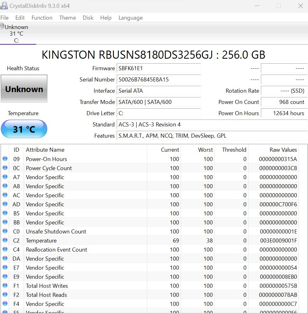This screenshot has width=308, height=314.
Task: Click the CrystalDiskInfo app icon in title bar
Action: click(x=4, y=6)
